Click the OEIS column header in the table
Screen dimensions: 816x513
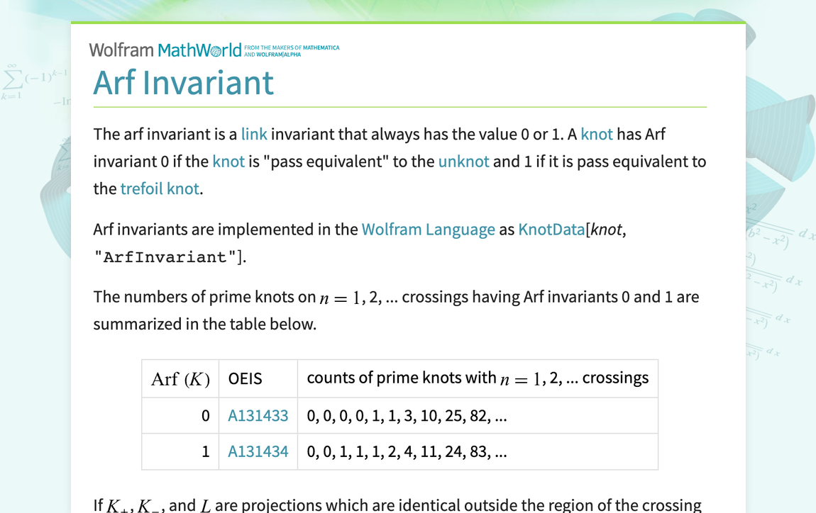pos(245,378)
